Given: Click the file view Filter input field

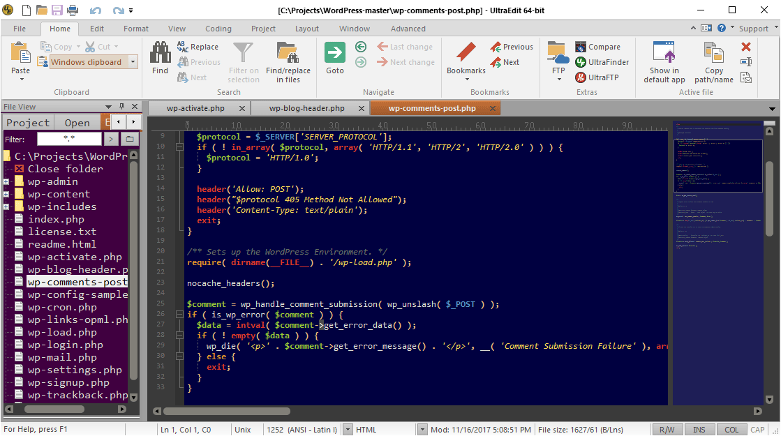Looking at the screenshot, I should point(68,139).
